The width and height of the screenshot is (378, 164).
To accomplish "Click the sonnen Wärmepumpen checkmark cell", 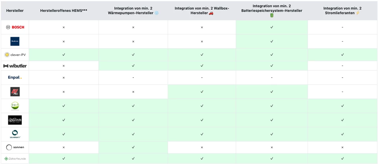I will 133,147.
